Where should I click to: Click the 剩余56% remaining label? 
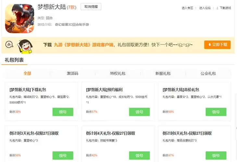pos(15,155)
